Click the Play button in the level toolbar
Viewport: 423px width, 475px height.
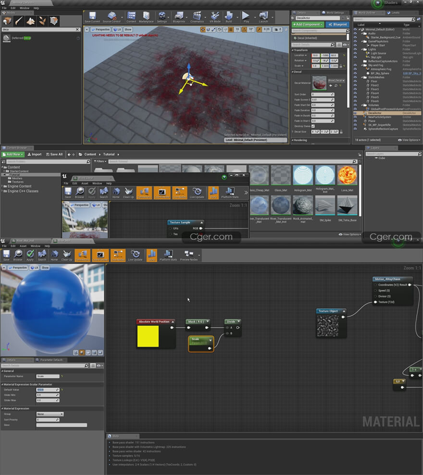point(246,17)
